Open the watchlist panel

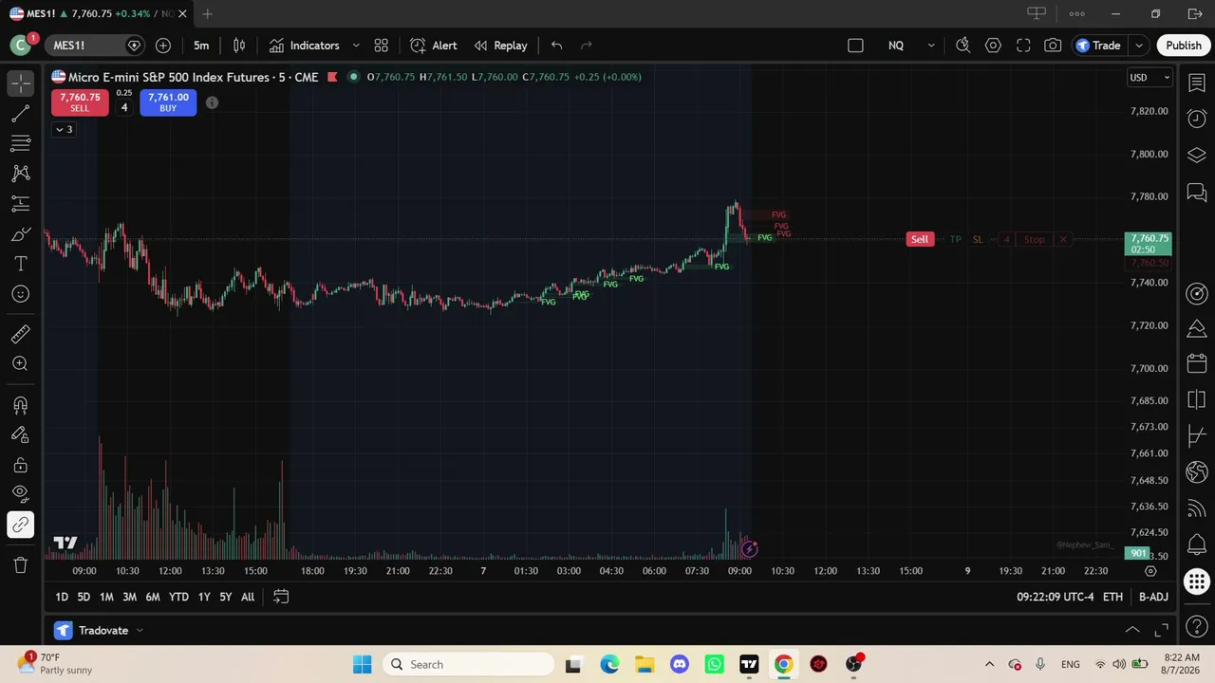click(x=1196, y=83)
